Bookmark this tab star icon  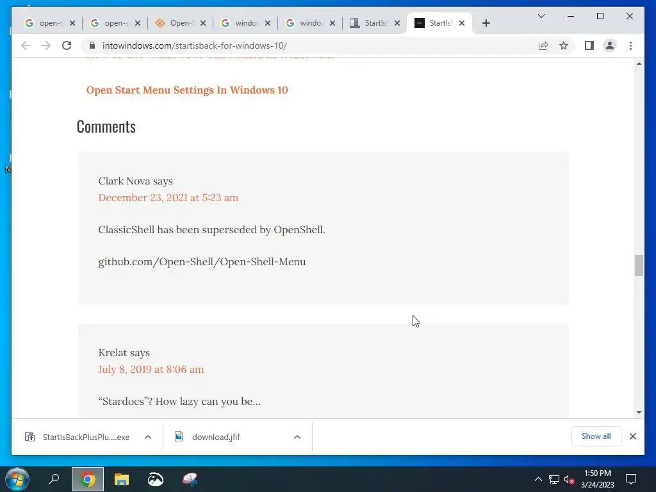pos(564,45)
